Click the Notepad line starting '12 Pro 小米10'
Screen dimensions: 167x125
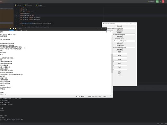pyautogui.click(x=11, y=49)
